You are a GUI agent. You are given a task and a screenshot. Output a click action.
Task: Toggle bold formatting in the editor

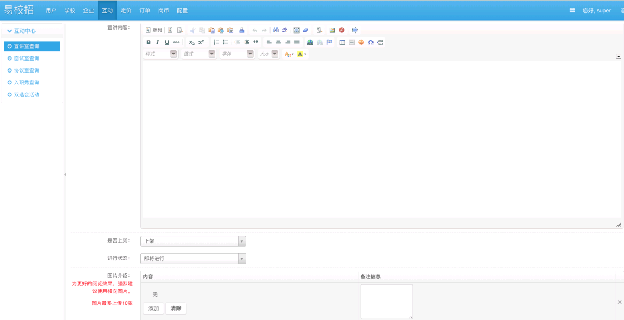pyautogui.click(x=149, y=42)
